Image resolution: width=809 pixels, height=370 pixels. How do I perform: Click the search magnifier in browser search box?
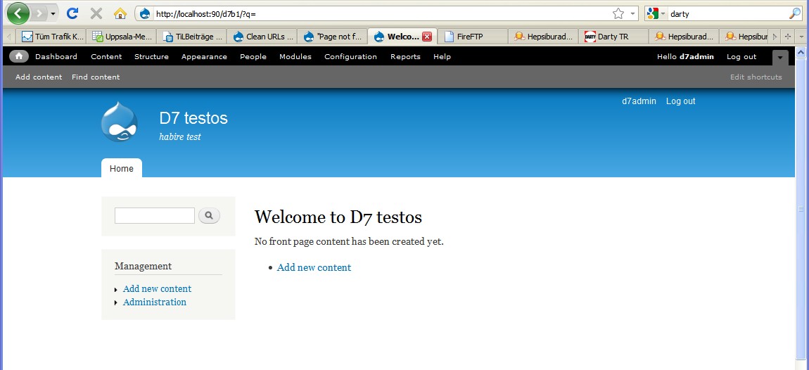click(x=794, y=13)
